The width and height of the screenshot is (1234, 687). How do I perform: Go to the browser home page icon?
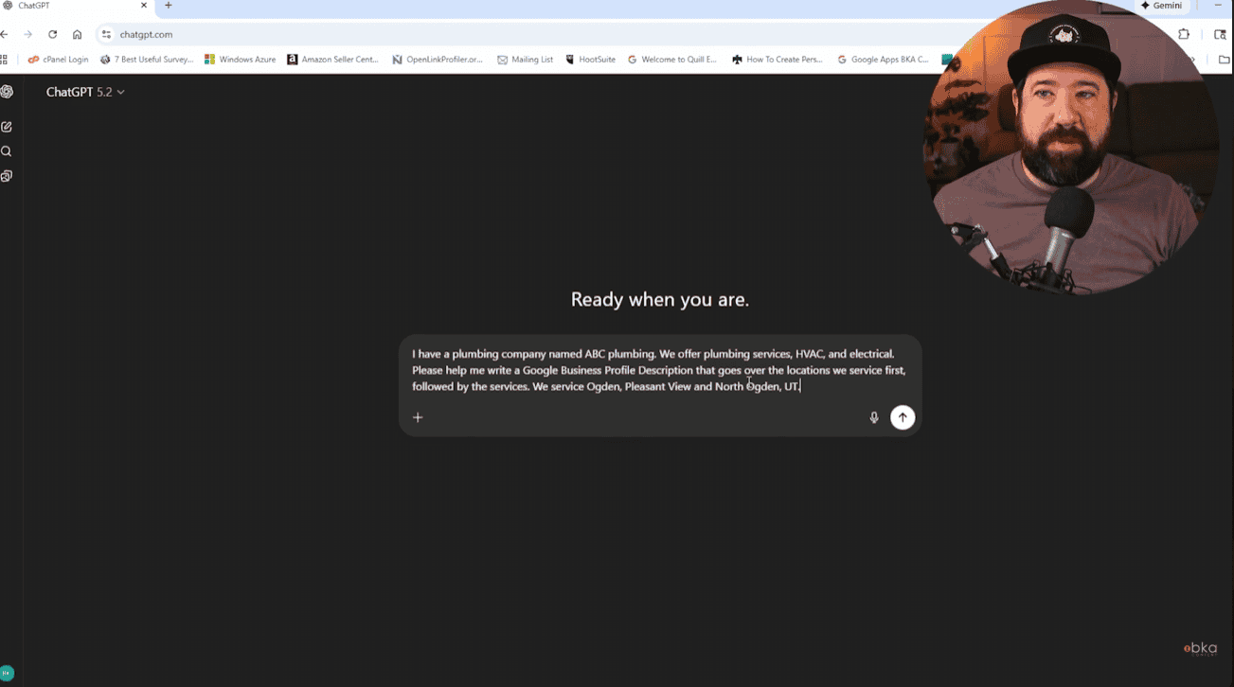77,34
